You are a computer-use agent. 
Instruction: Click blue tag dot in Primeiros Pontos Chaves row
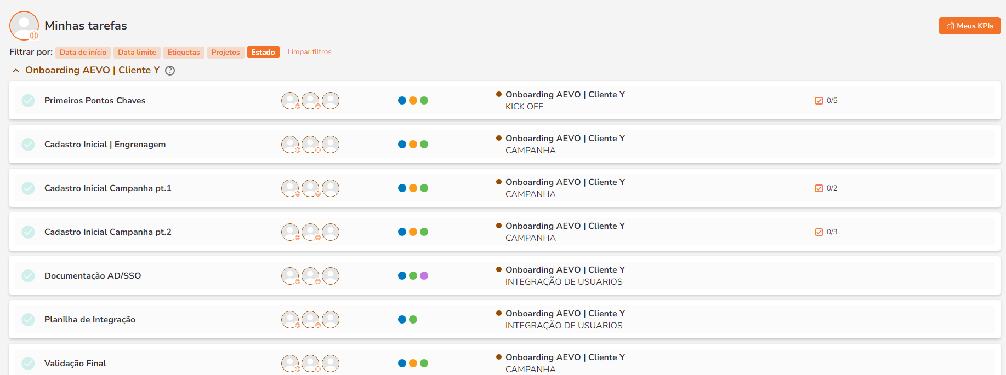pyautogui.click(x=402, y=101)
